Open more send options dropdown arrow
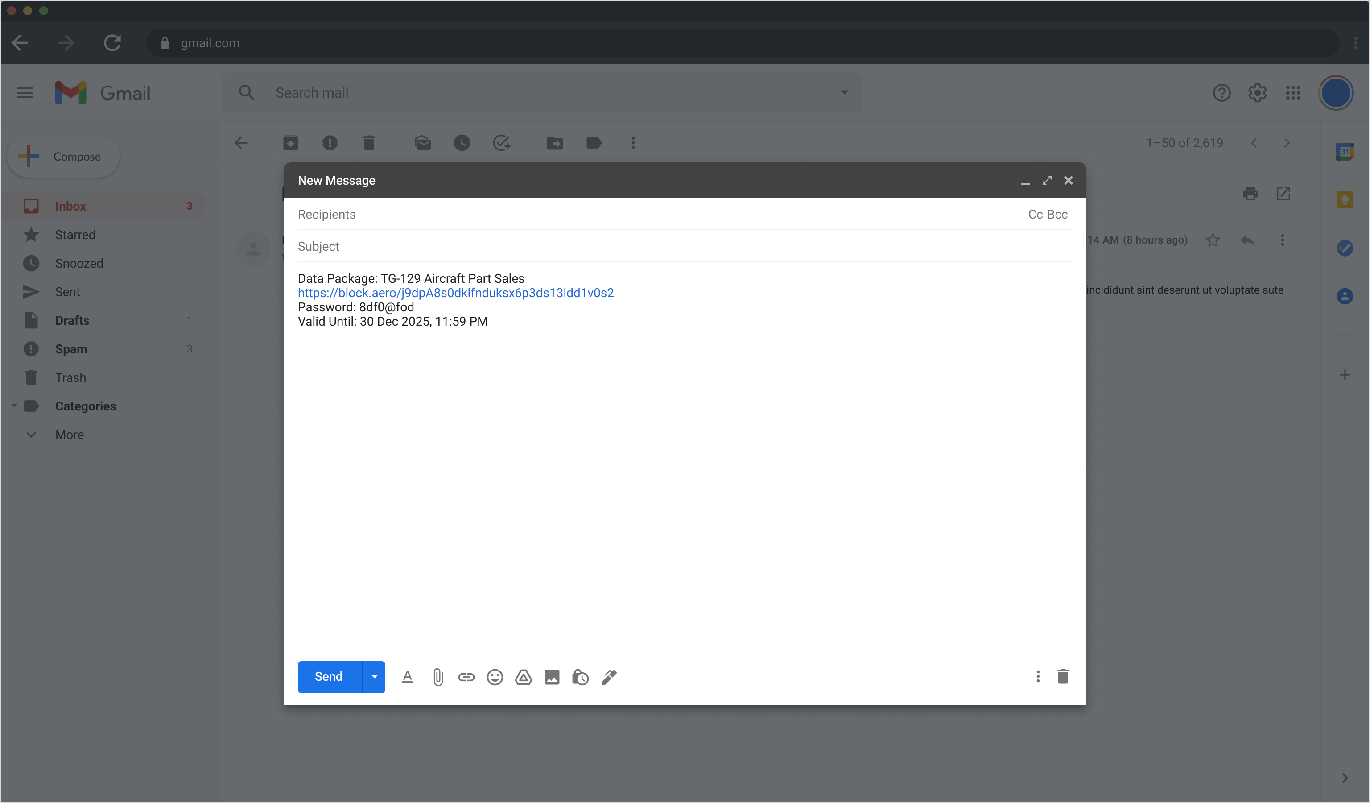The width and height of the screenshot is (1370, 803). pos(374,677)
